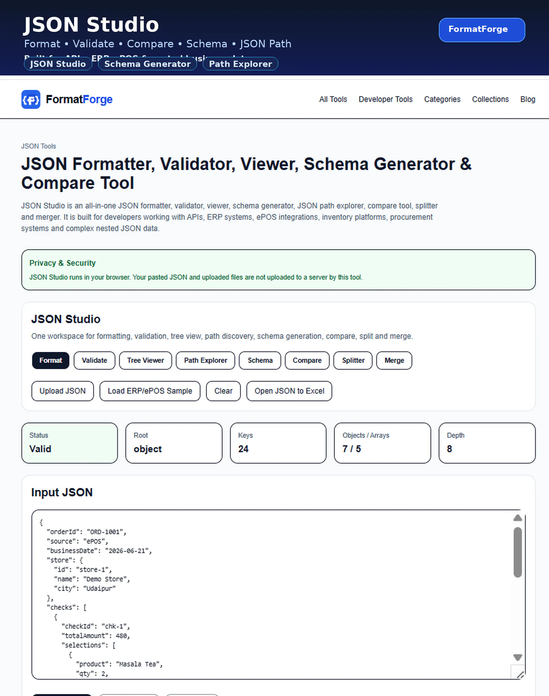Click the FormatForge button in the header banner
The image size is (549, 696).
[x=482, y=30]
